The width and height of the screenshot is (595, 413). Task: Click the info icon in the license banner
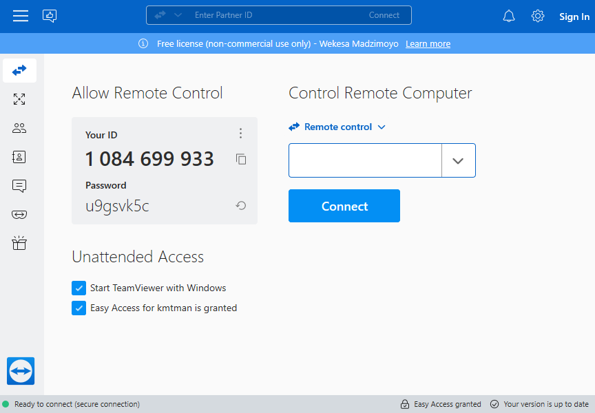(143, 43)
